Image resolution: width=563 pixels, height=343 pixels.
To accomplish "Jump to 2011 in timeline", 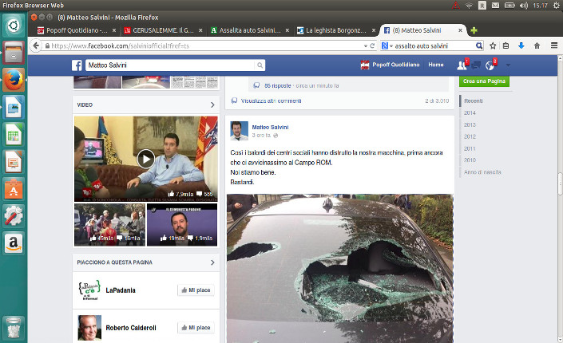I will click(x=470, y=148).
